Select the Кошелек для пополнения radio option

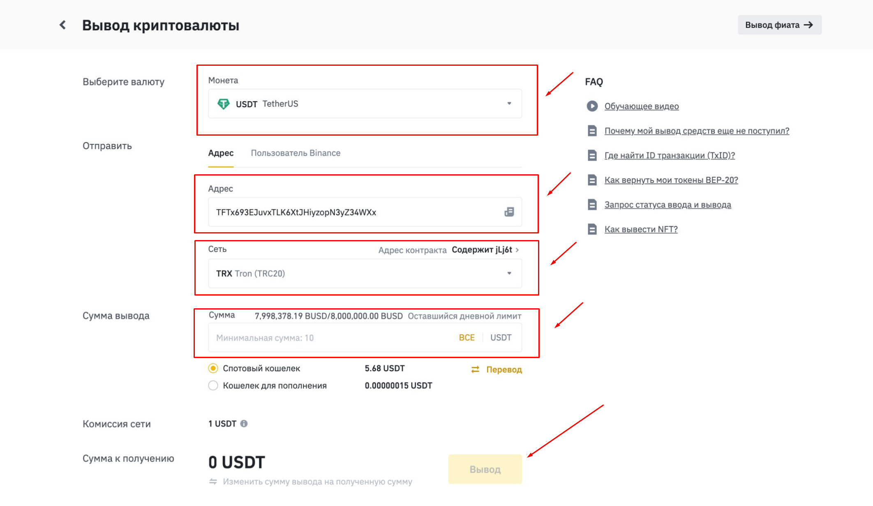tap(213, 386)
